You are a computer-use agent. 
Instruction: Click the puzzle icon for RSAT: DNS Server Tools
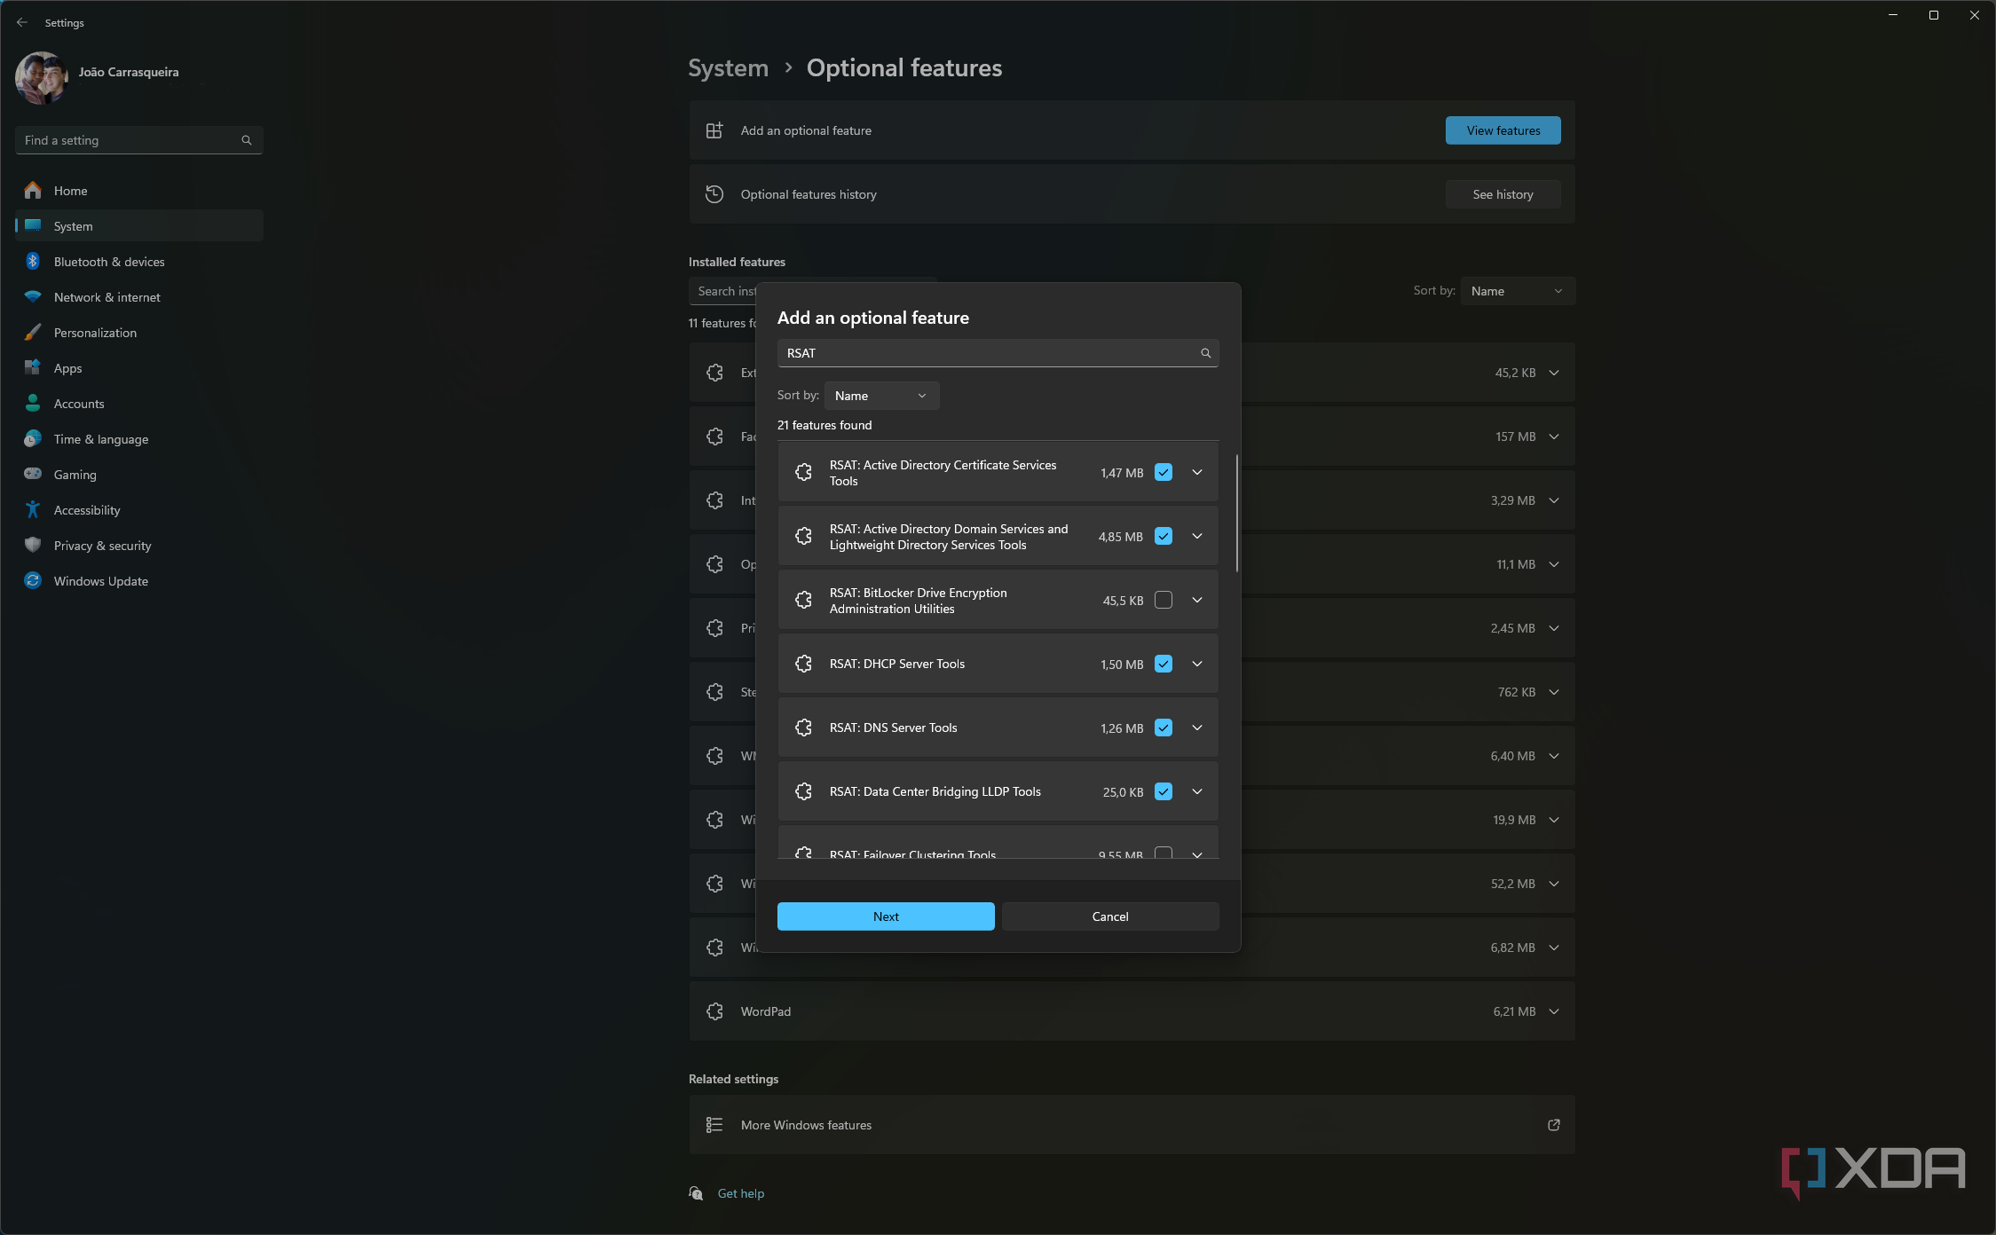[803, 728]
